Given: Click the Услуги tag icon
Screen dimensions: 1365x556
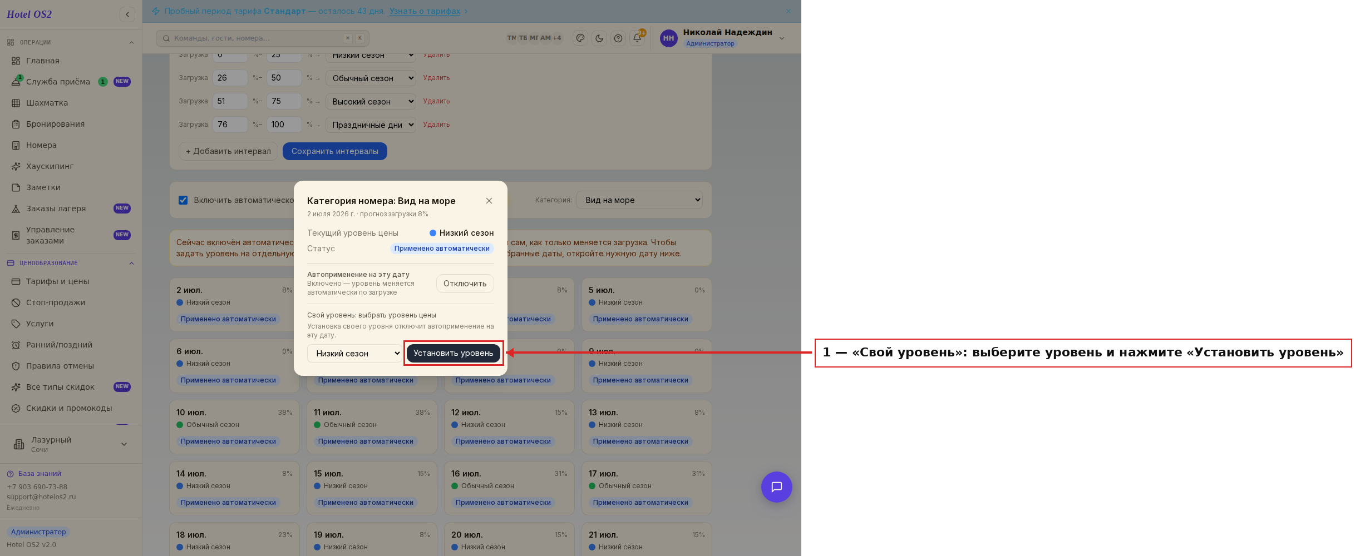Looking at the screenshot, I should point(16,324).
